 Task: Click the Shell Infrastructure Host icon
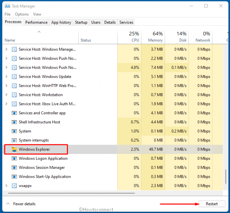click(x=14, y=122)
